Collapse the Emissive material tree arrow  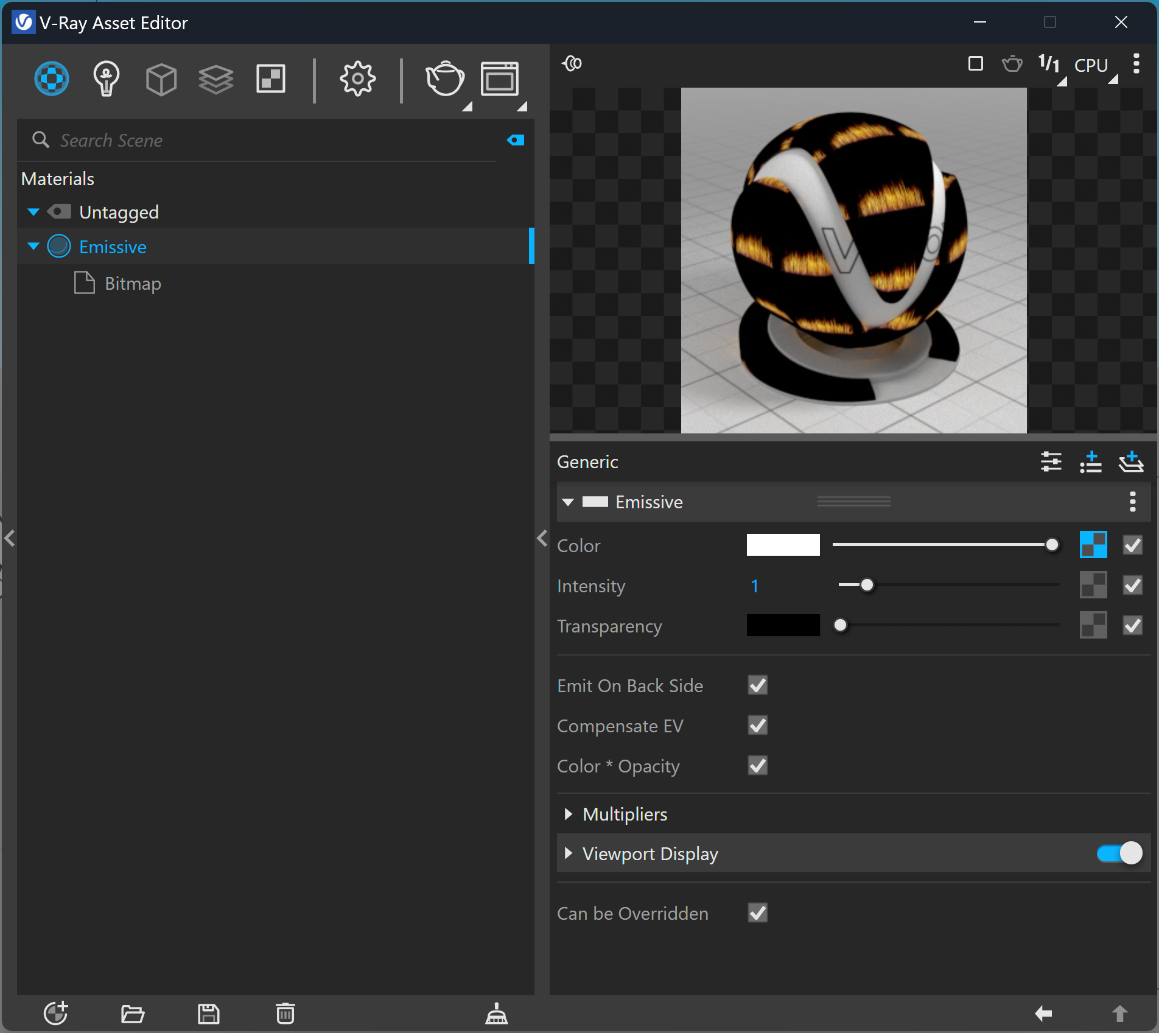coord(33,247)
